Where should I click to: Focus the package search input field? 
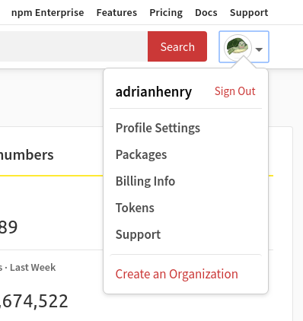(74, 46)
